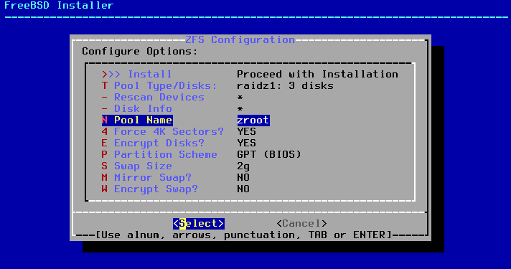511x269 pixels.
Task: Click the ZFS Configuration dialog title
Action: [240, 39]
